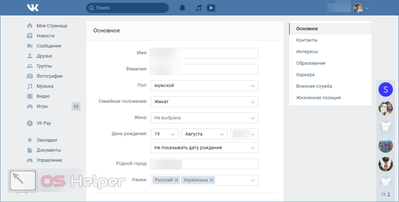The width and height of the screenshot is (399, 202).
Task: Open Сообщения in the sidebar
Action: coord(48,46)
